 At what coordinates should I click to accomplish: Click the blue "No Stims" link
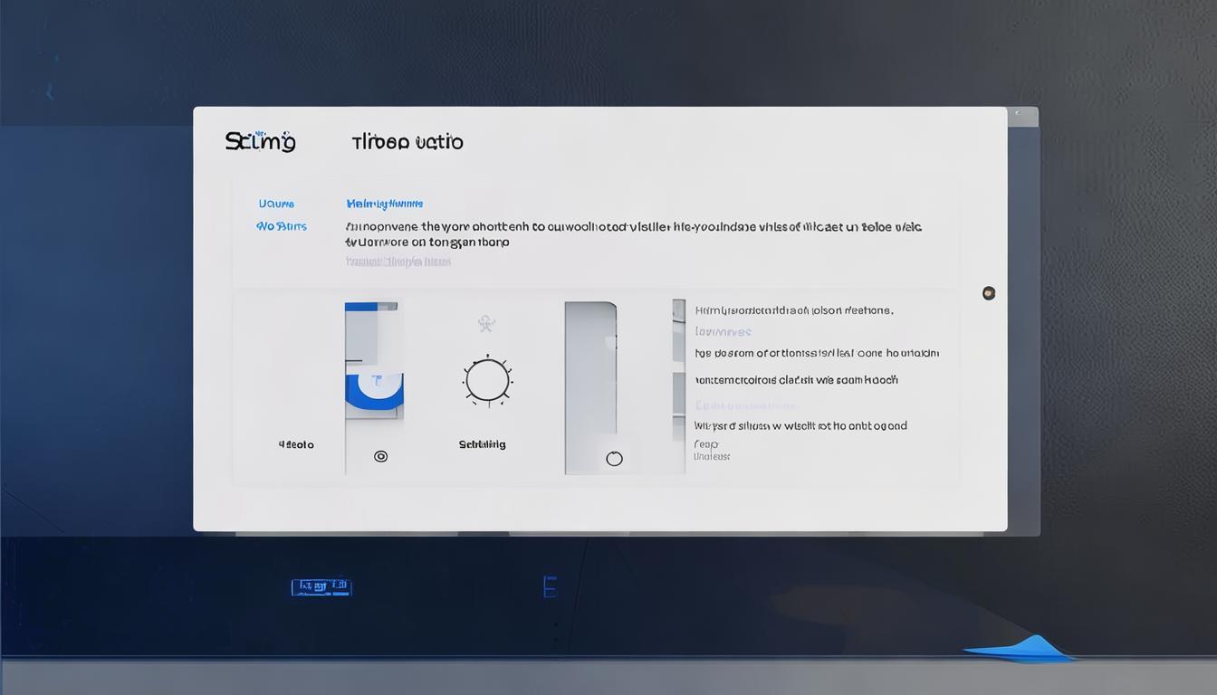(x=281, y=226)
